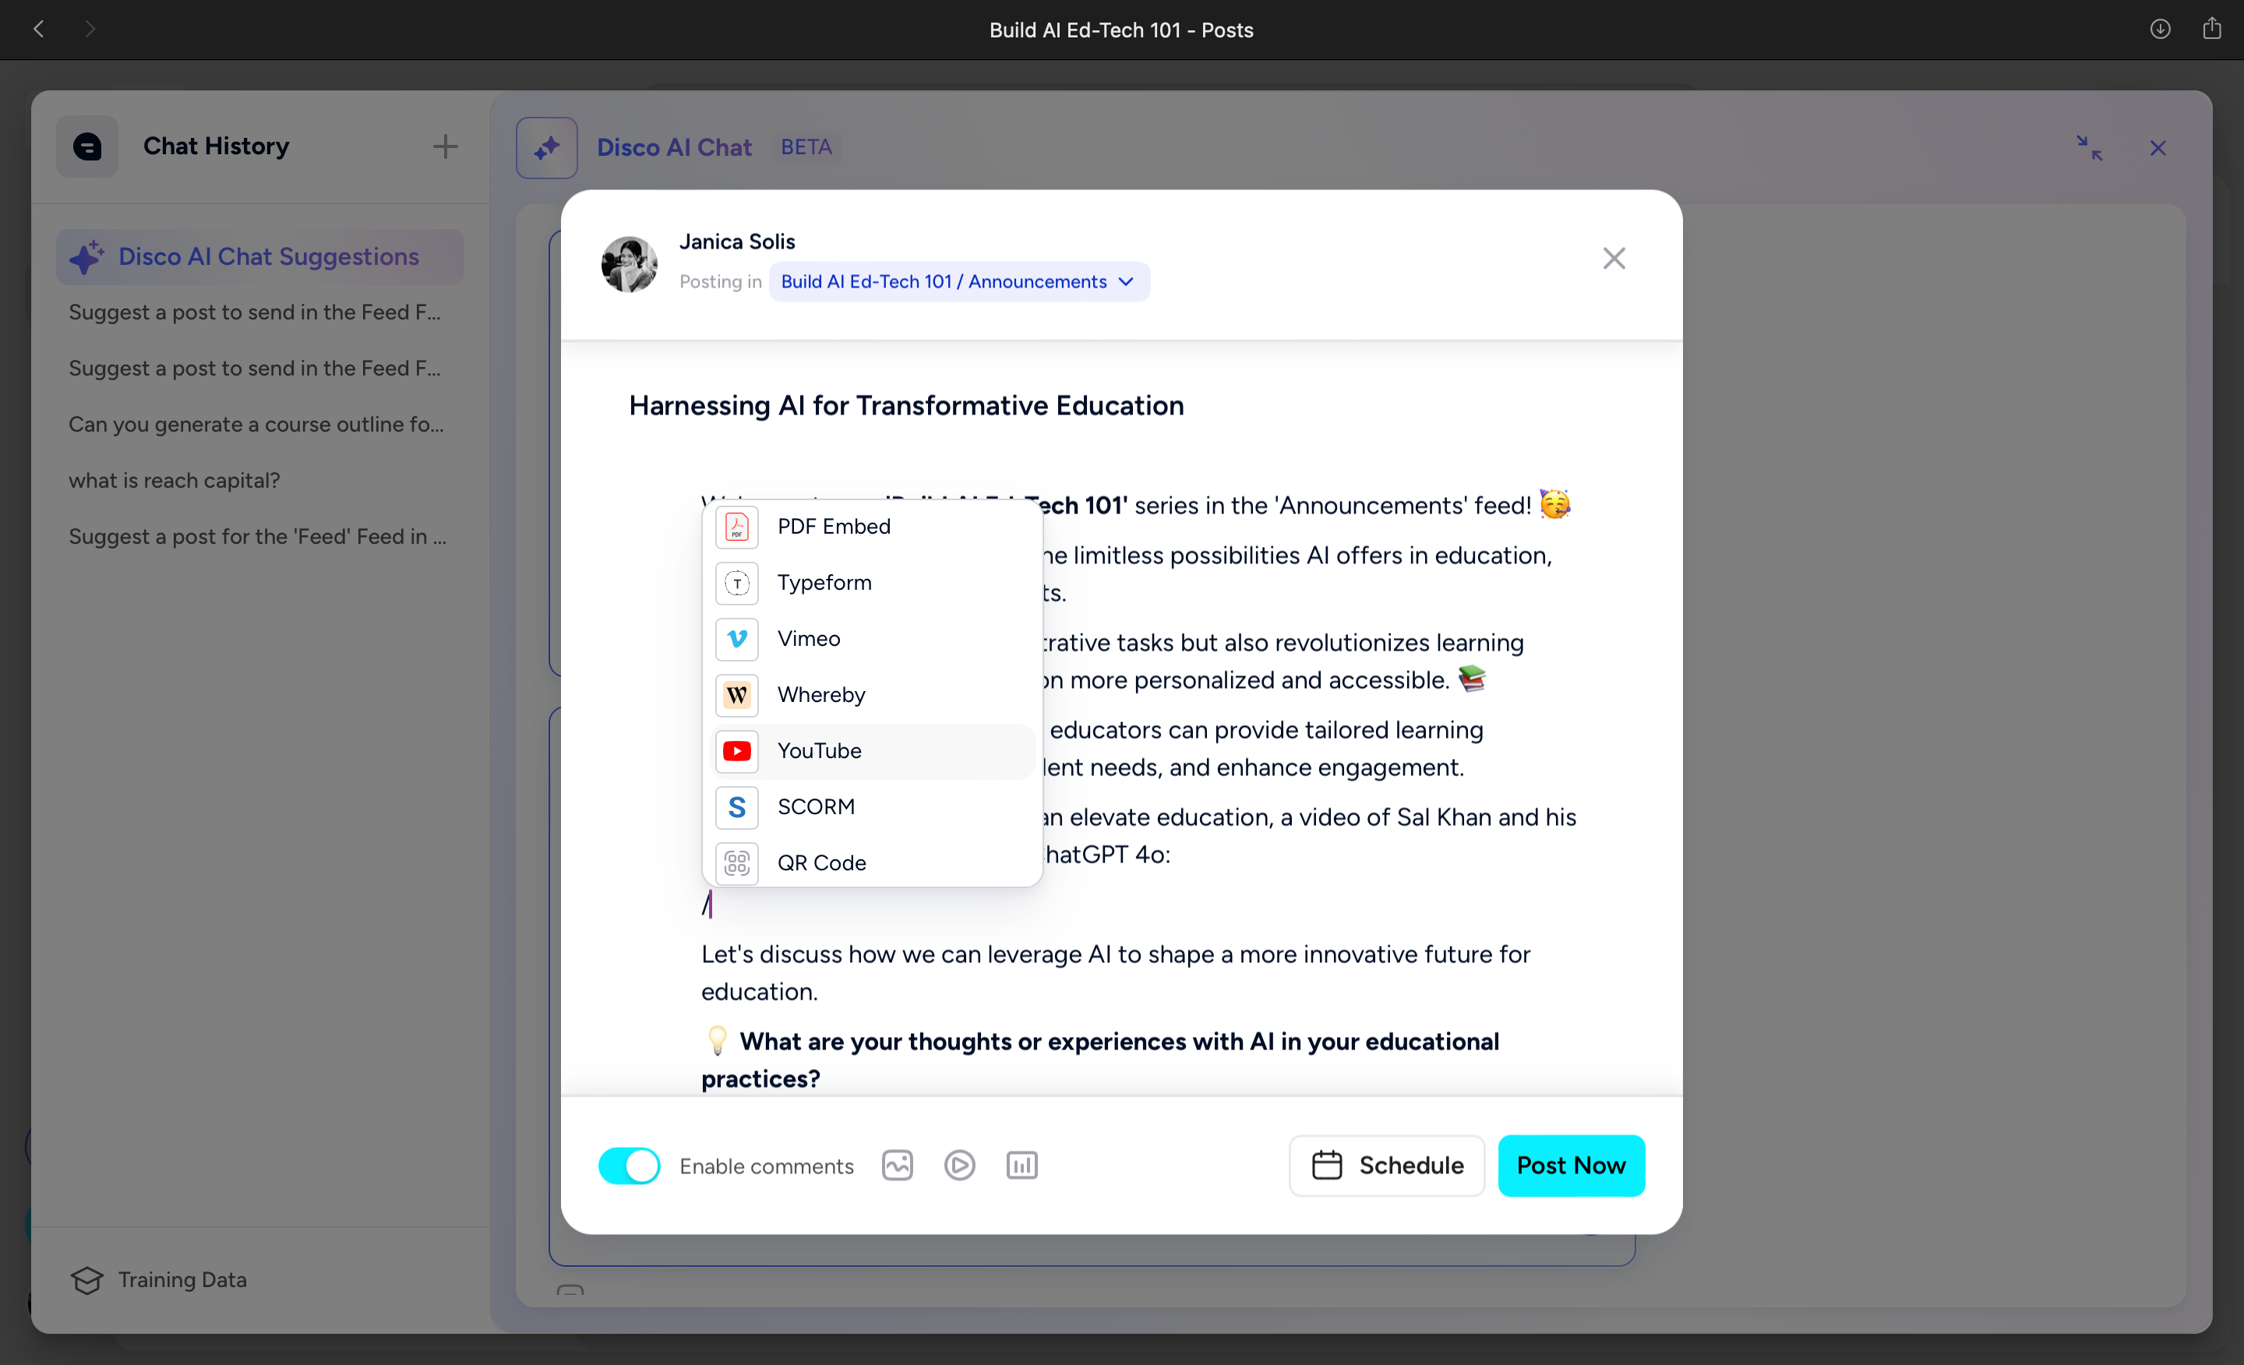Image resolution: width=2244 pixels, height=1365 pixels.
Task: Collapse the Disco AI Chat panel
Action: coord(2089,149)
